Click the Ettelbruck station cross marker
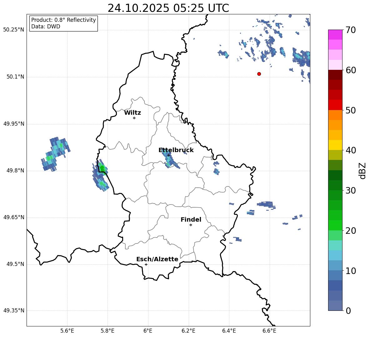Viewport: 370px width, 337px height. click(168, 155)
